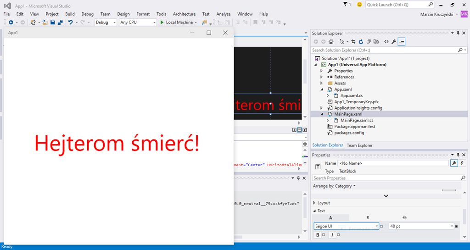Click the property marker next to Bold
The height and width of the screenshot is (250, 470).
click(x=324, y=235)
